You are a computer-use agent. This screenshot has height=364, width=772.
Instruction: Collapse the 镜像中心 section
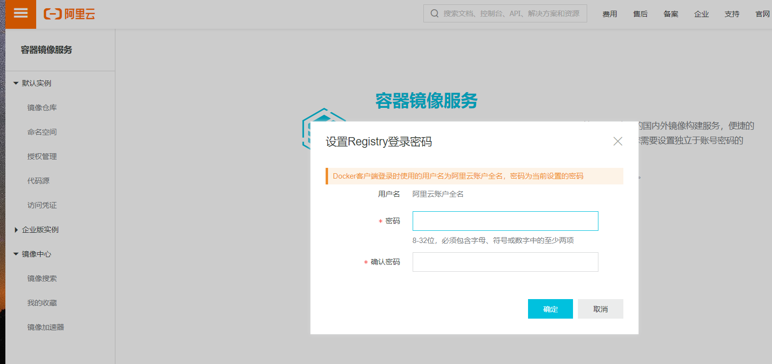tap(16, 254)
